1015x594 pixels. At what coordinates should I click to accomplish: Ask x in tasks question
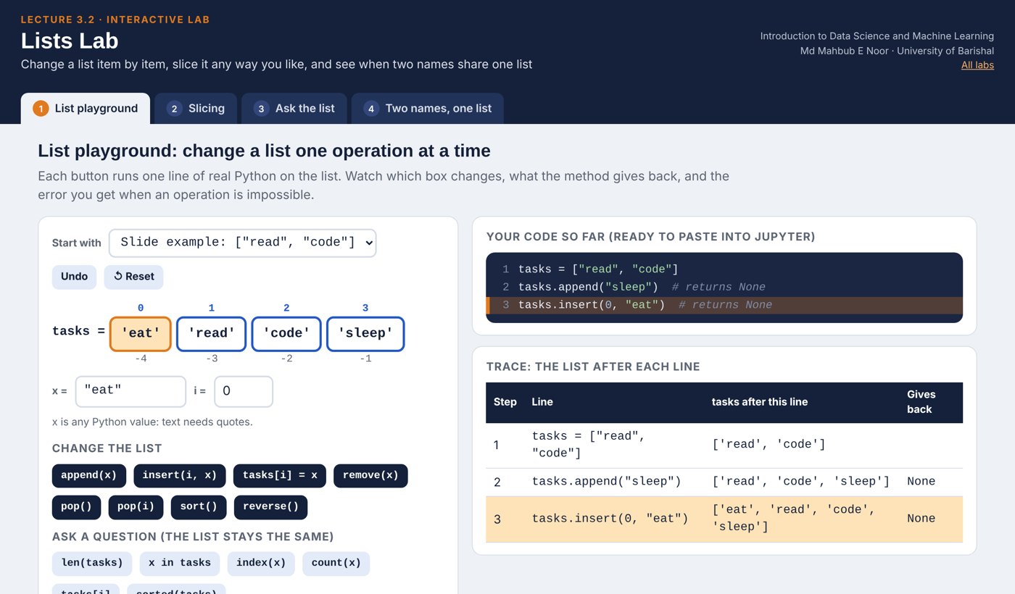(x=180, y=564)
